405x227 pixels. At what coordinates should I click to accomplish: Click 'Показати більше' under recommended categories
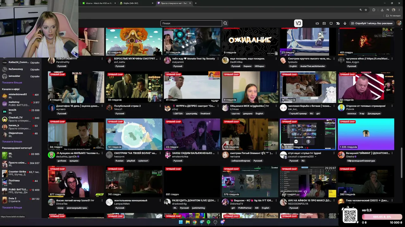(12, 207)
